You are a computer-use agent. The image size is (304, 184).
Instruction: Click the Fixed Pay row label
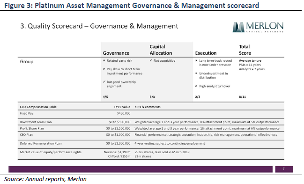click(x=27, y=113)
